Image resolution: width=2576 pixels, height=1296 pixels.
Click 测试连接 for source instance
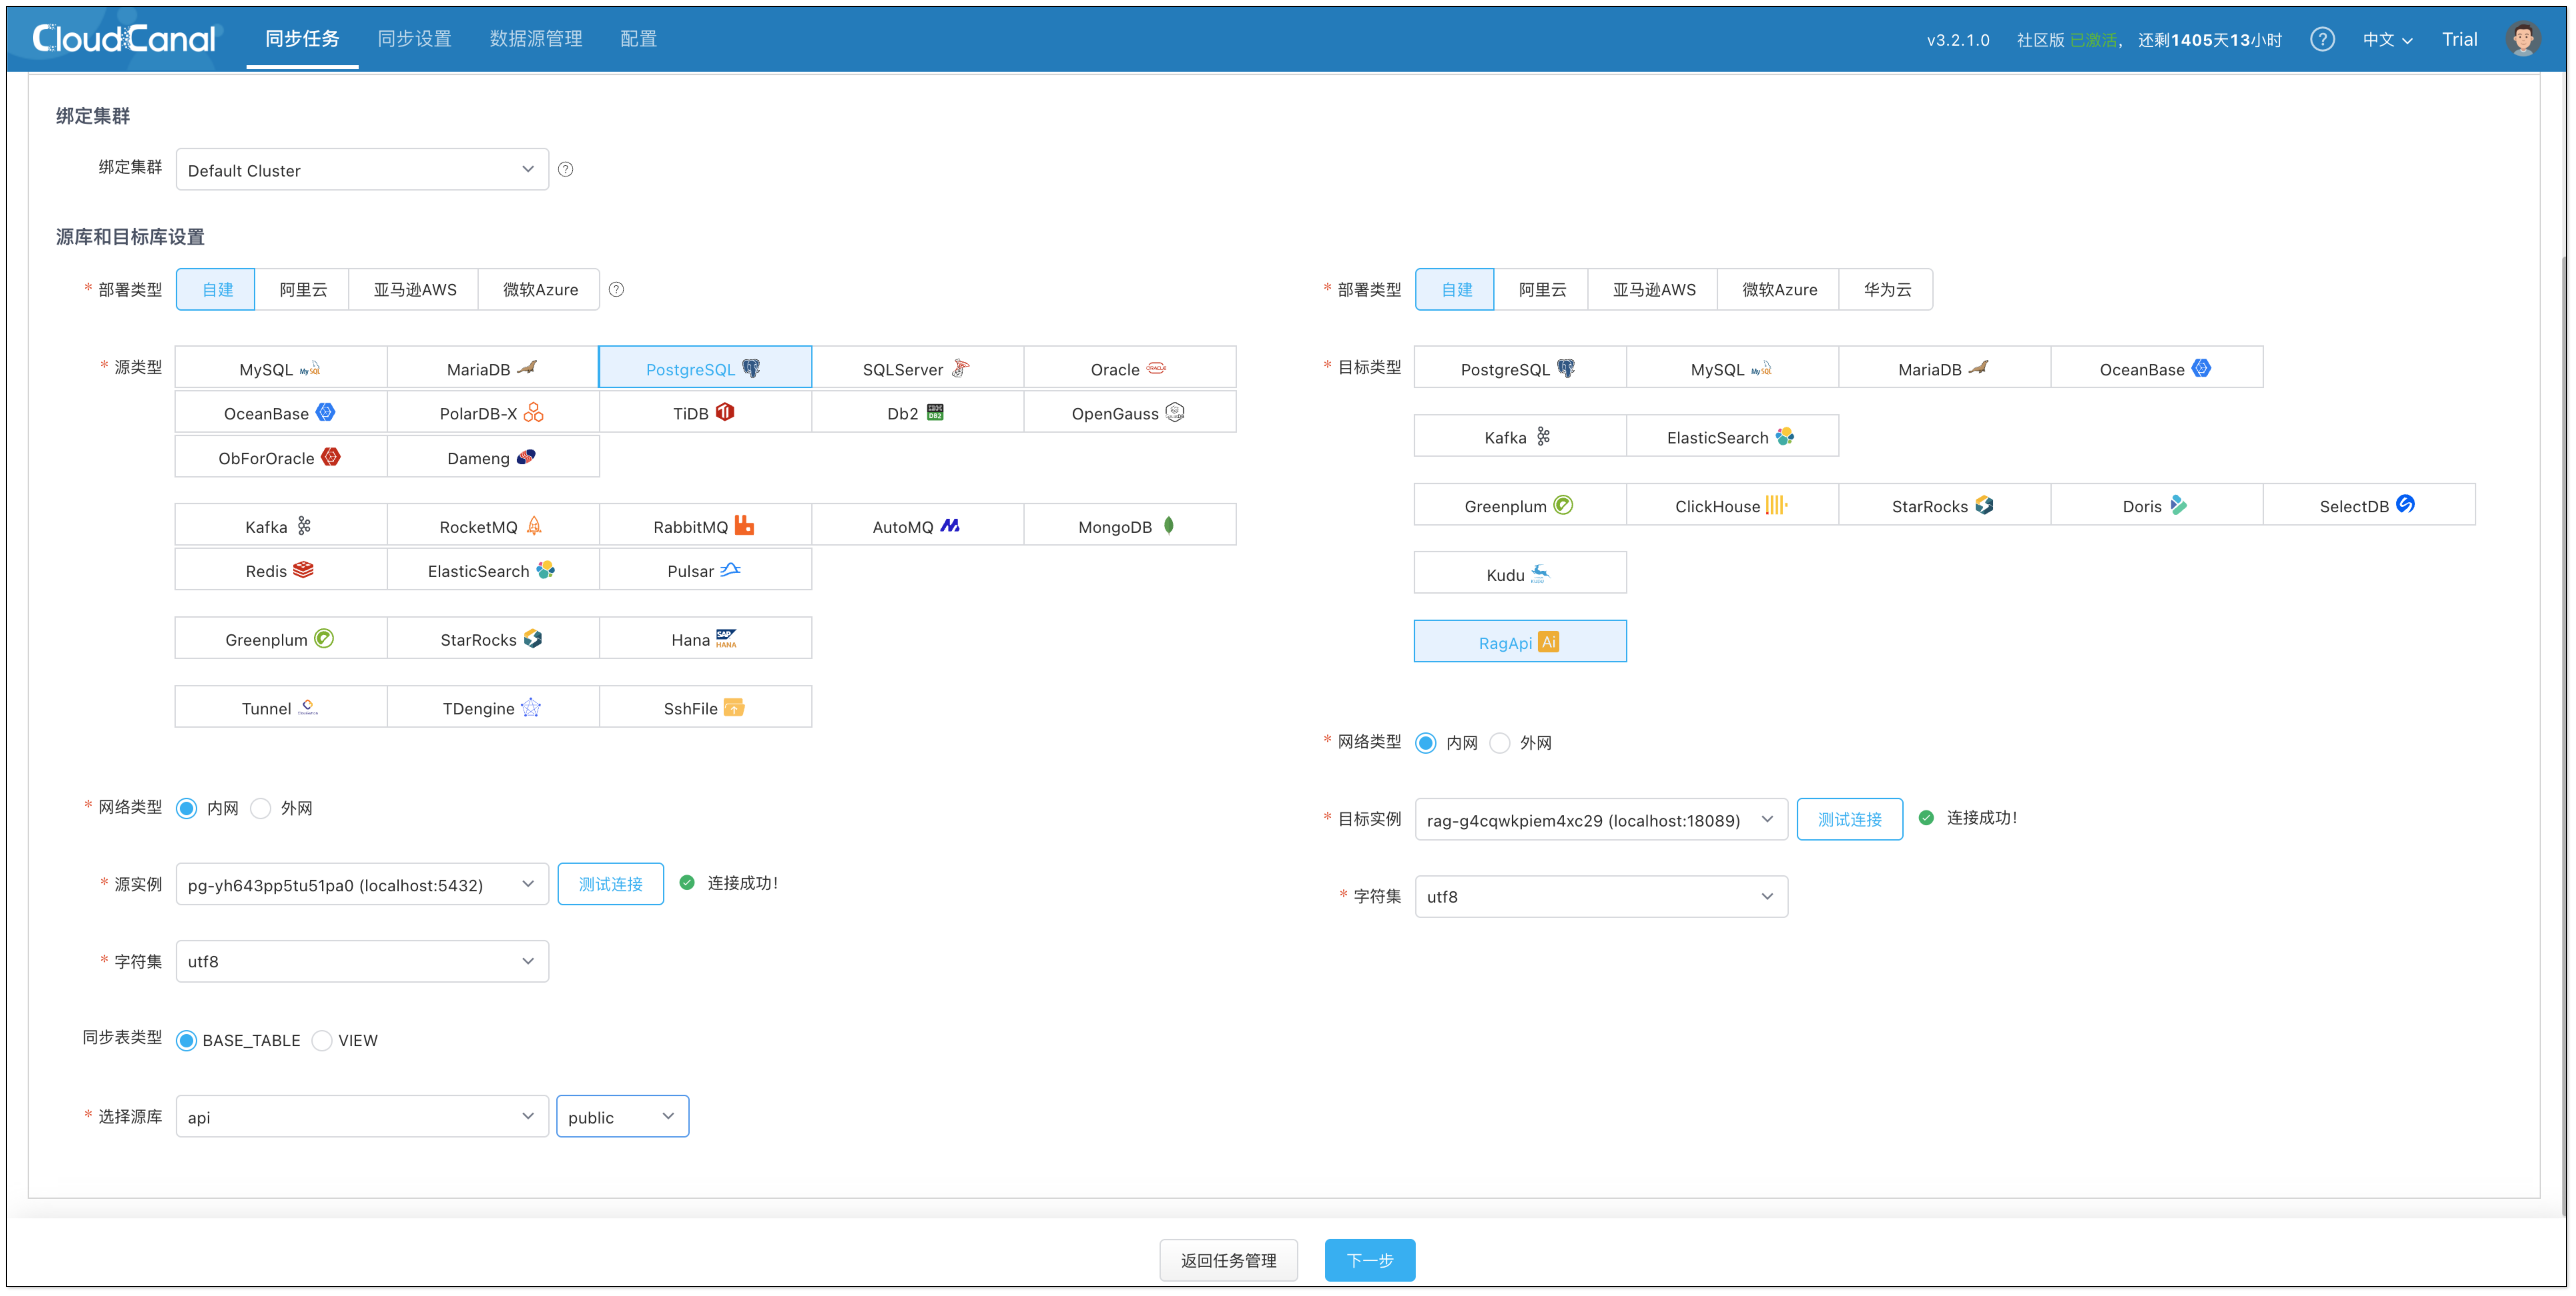coord(610,884)
